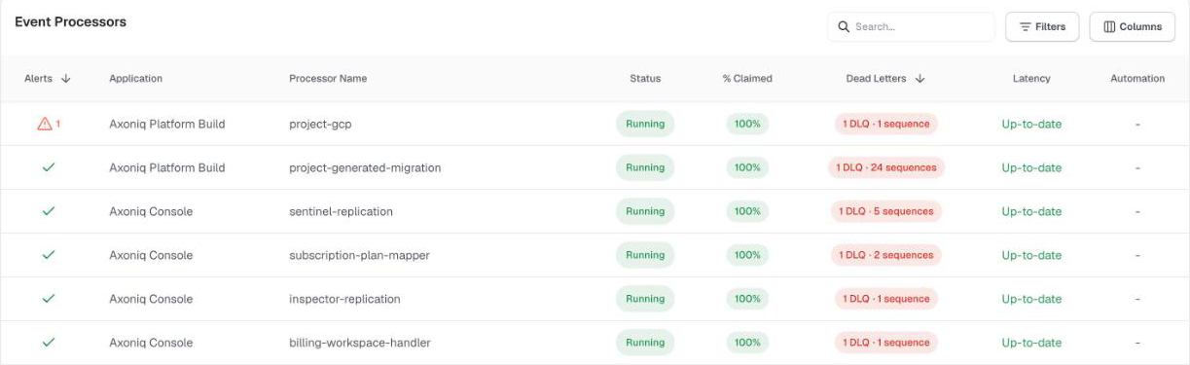The height and width of the screenshot is (365, 1190).
Task: Click Axoniq Platform Build in project-generated-migration row
Action: (167, 167)
